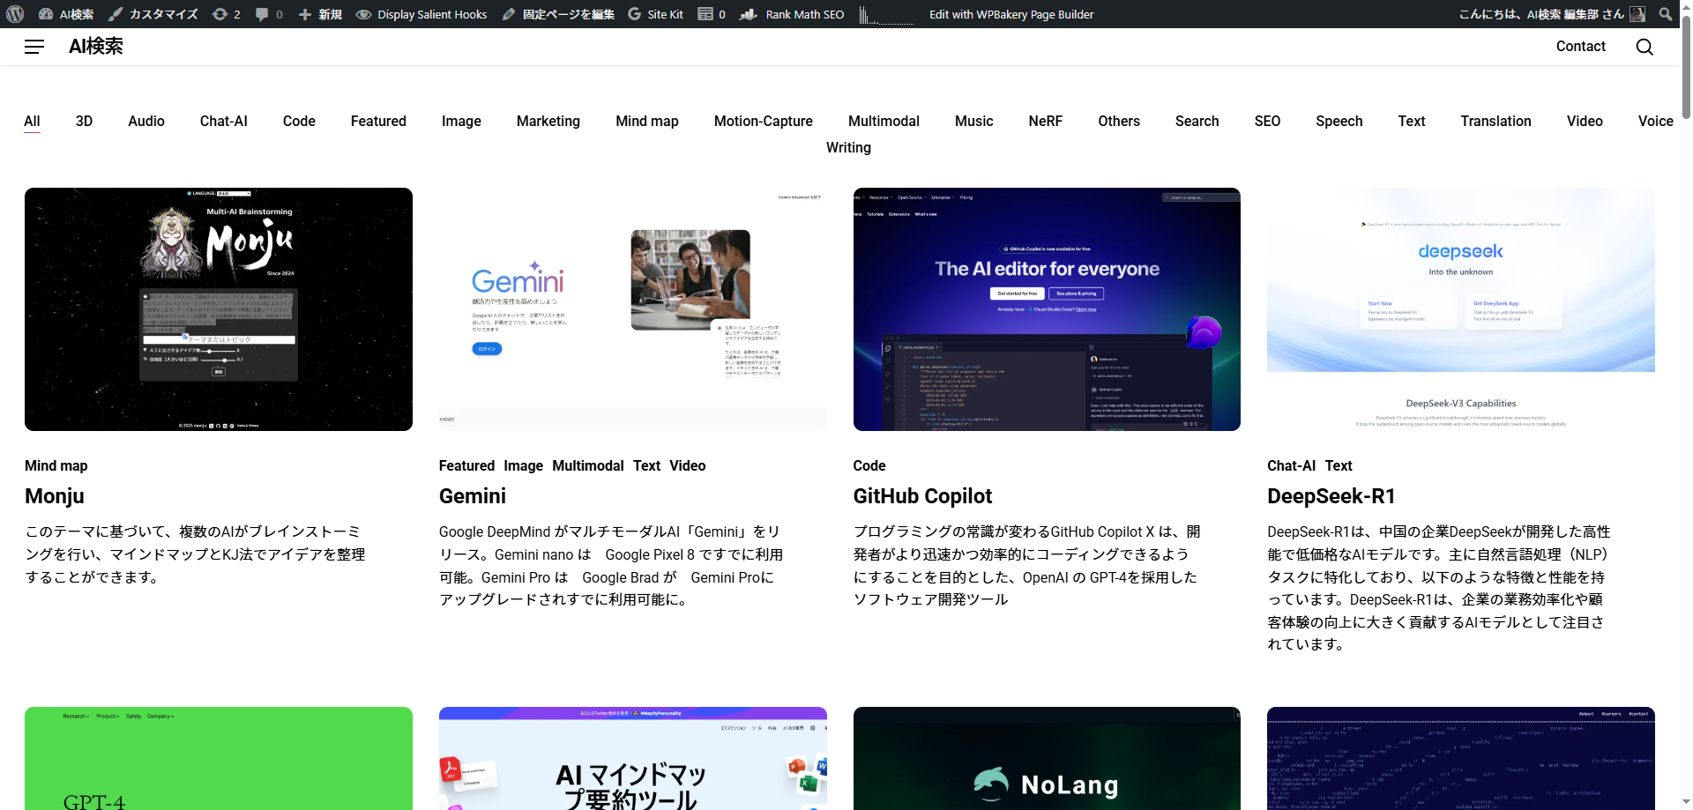Open Rank Math SEO menu
Screen dimensions: 1693x810
(792, 14)
